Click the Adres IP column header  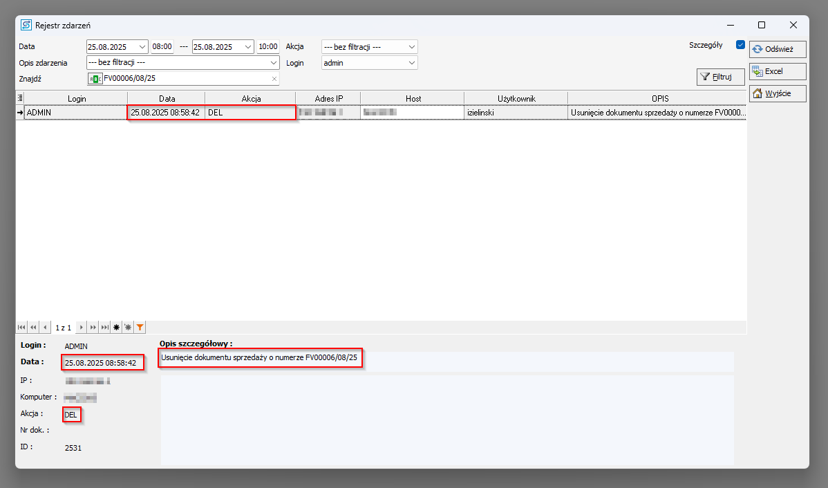click(328, 99)
